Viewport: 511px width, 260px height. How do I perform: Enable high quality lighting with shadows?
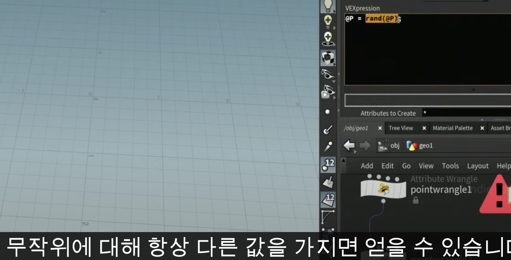(328, 38)
